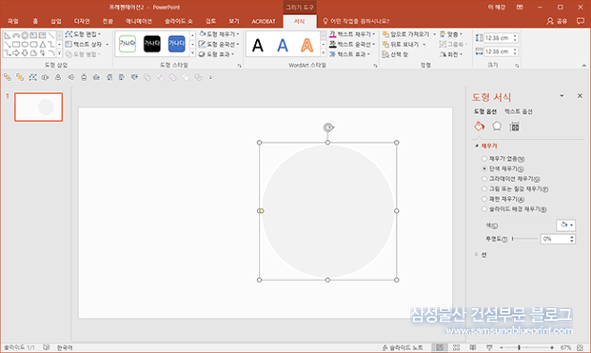This screenshot has height=353, width=591.
Task: Click the 텍스트 상자 text box icon
Action: click(x=68, y=44)
